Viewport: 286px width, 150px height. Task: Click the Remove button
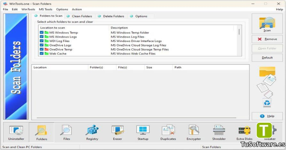click(x=267, y=39)
